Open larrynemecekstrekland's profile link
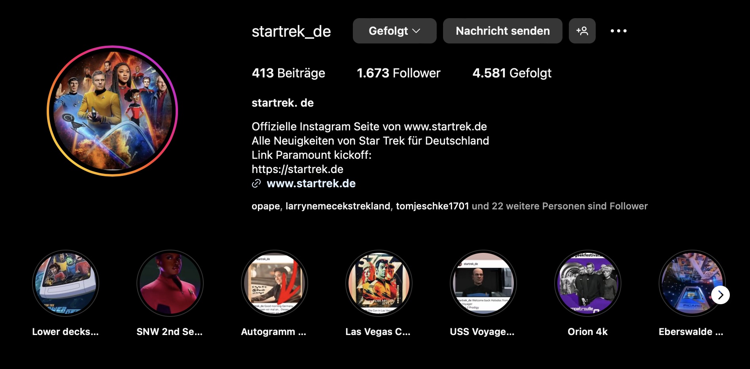Viewport: 750px width, 369px height. click(338, 206)
